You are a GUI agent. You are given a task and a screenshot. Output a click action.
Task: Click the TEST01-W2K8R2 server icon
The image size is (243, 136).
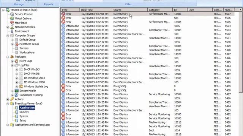(8, 10)
